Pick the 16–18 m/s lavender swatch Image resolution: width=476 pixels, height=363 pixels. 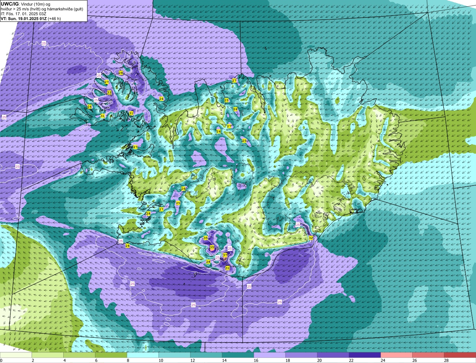pyautogui.click(x=270, y=355)
